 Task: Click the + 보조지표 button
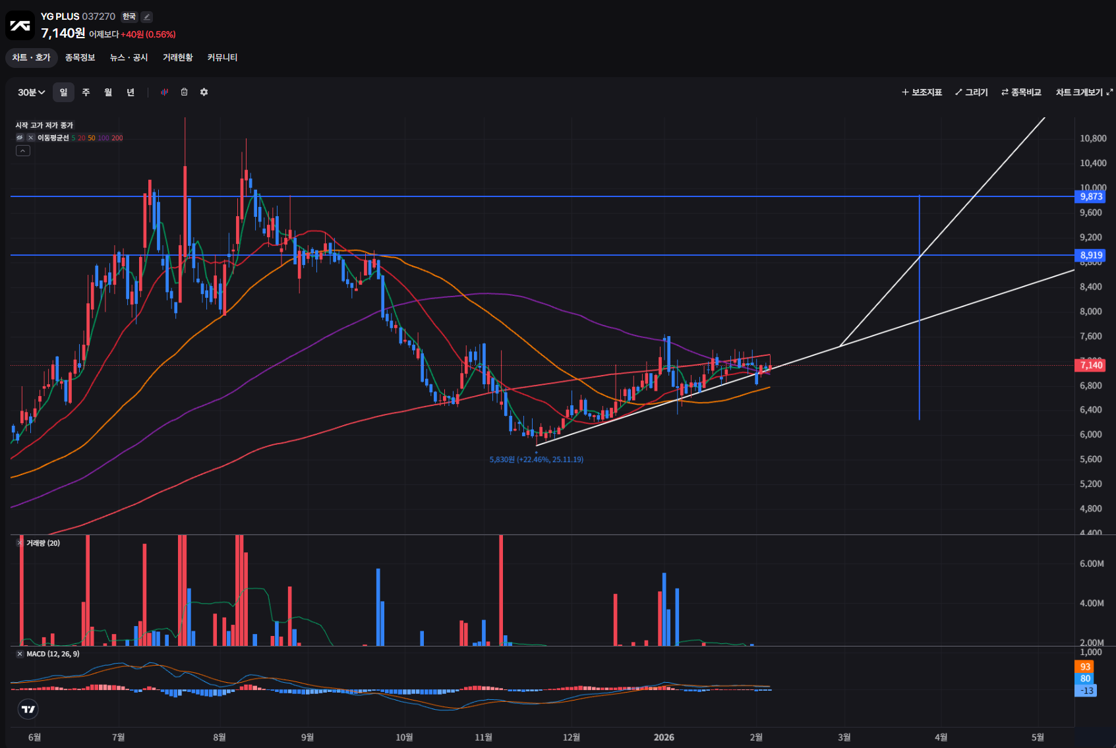(x=922, y=92)
